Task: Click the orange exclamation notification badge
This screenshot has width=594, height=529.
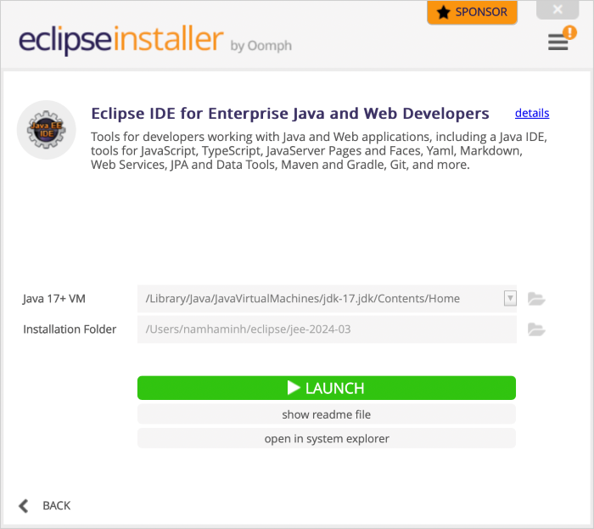Action: [569, 32]
